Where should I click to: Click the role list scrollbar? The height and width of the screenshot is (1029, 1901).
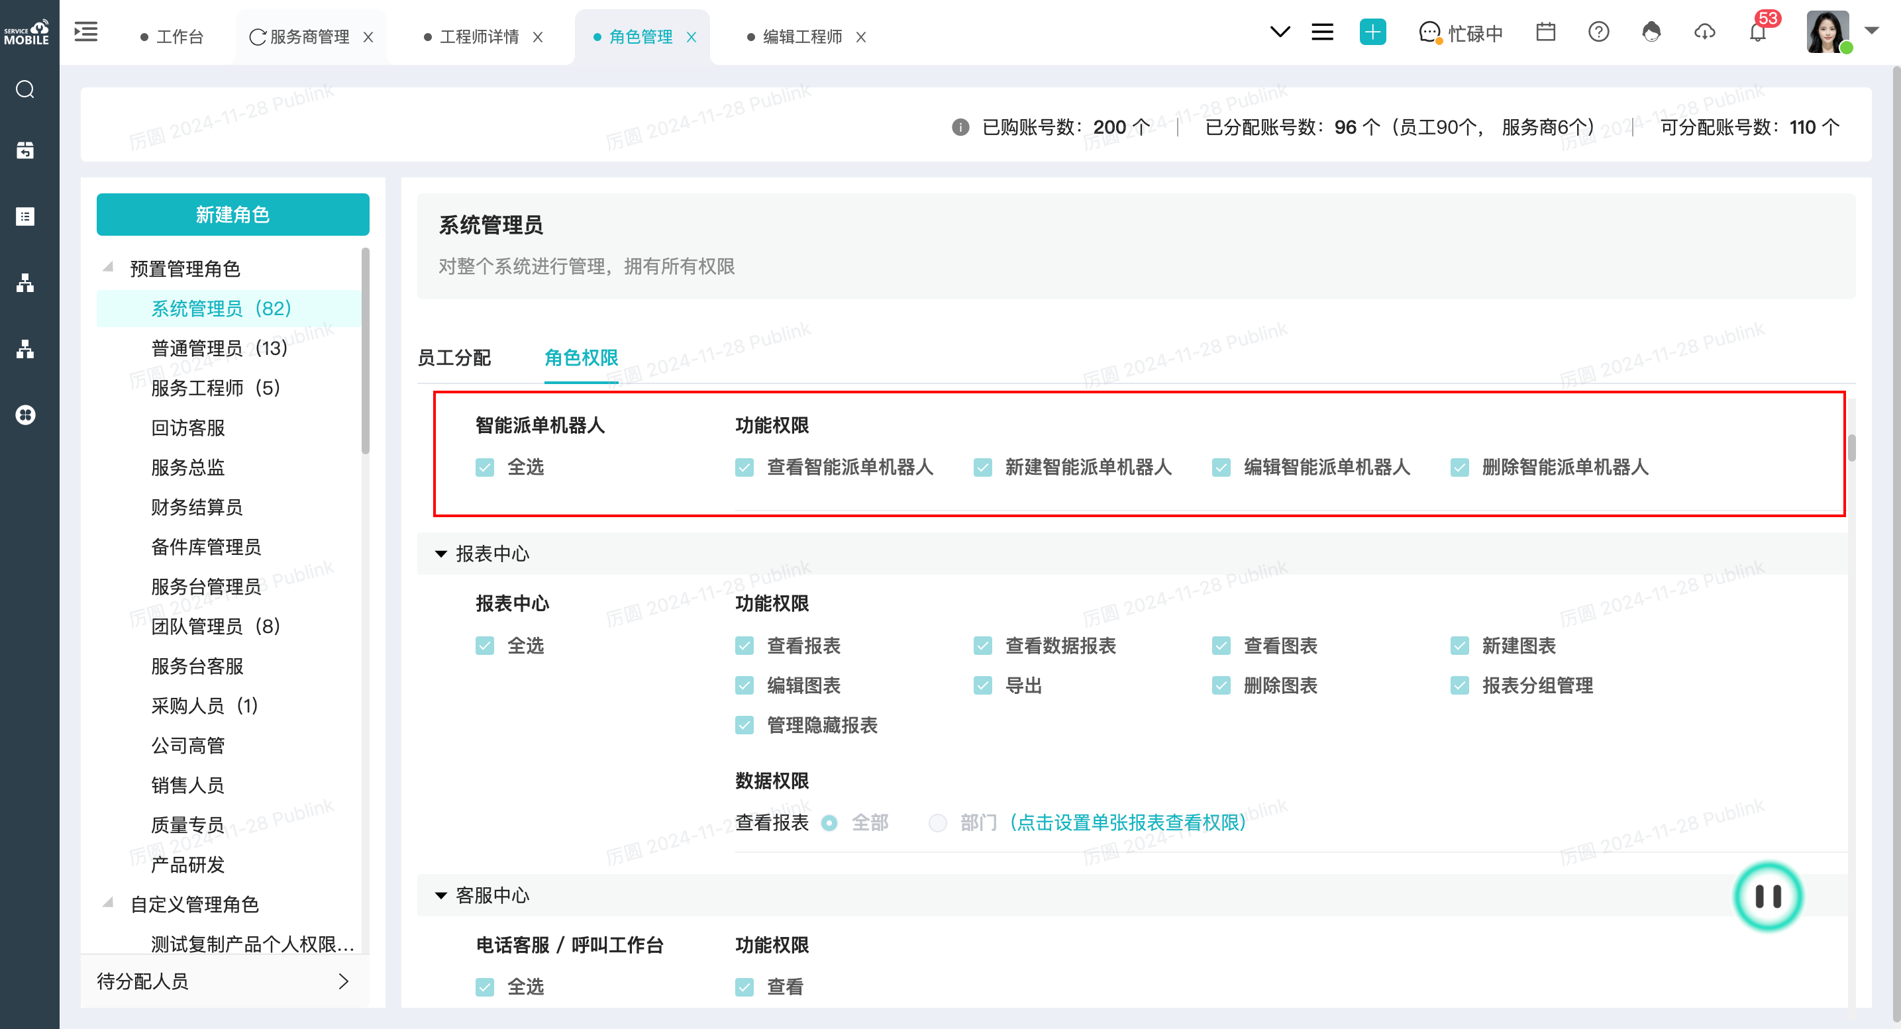tap(365, 351)
